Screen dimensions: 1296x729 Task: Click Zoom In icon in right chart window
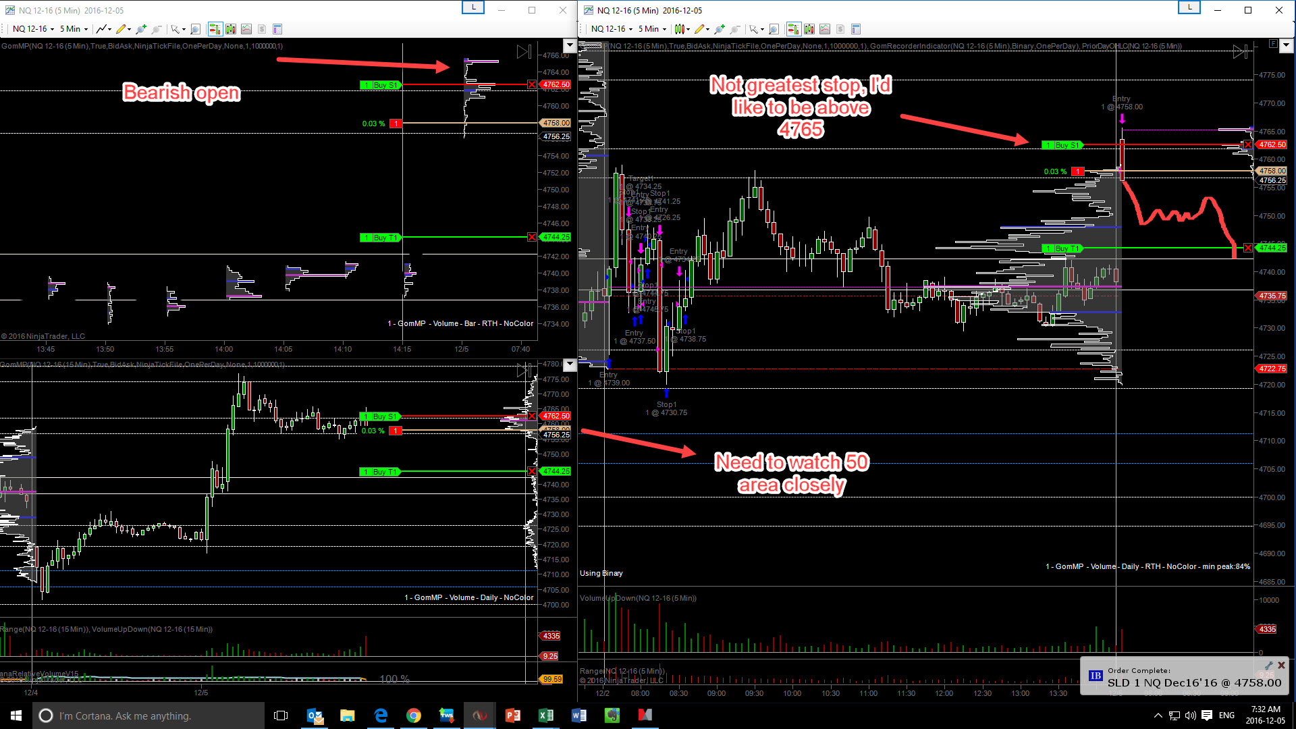719,29
